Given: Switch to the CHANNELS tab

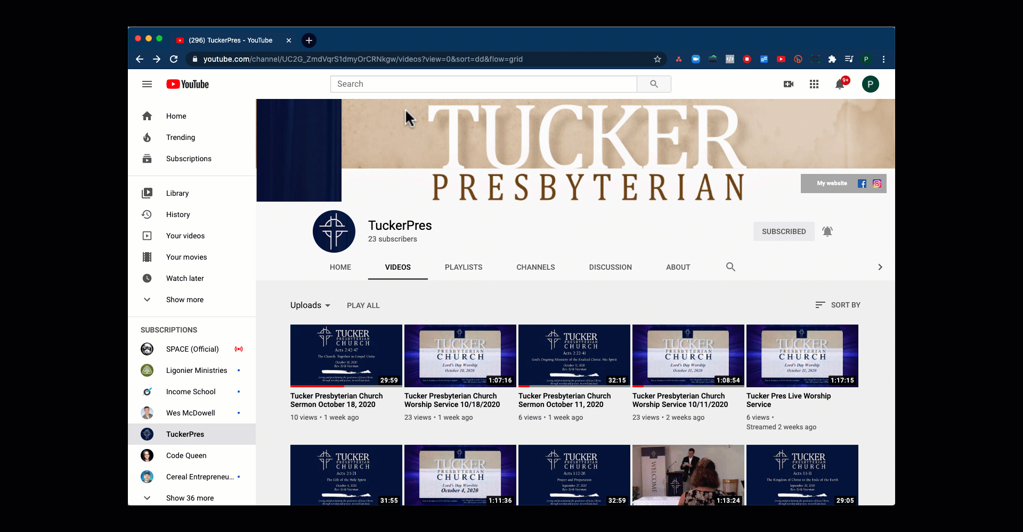Looking at the screenshot, I should click(535, 267).
